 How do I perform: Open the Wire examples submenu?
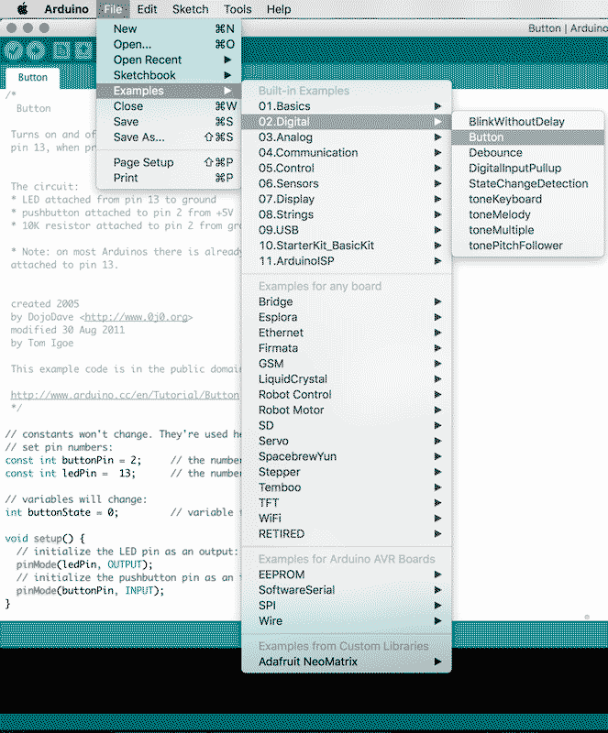coord(347,620)
